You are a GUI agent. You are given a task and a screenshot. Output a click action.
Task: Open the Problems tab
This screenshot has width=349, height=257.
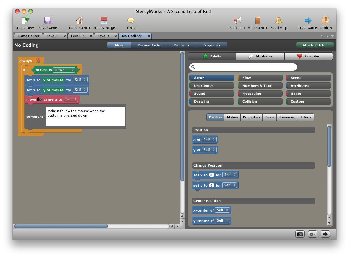pos(181,45)
